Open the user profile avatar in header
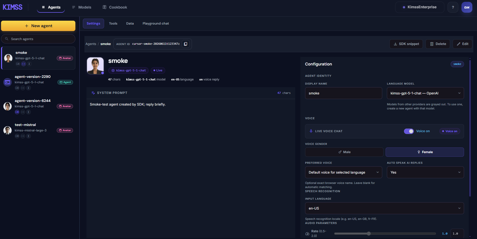Viewport: 477px width, 239px height. 467,7
